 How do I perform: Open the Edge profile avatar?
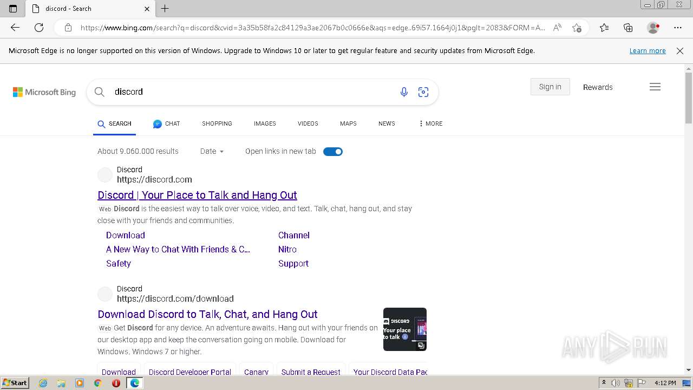(x=653, y=28)
